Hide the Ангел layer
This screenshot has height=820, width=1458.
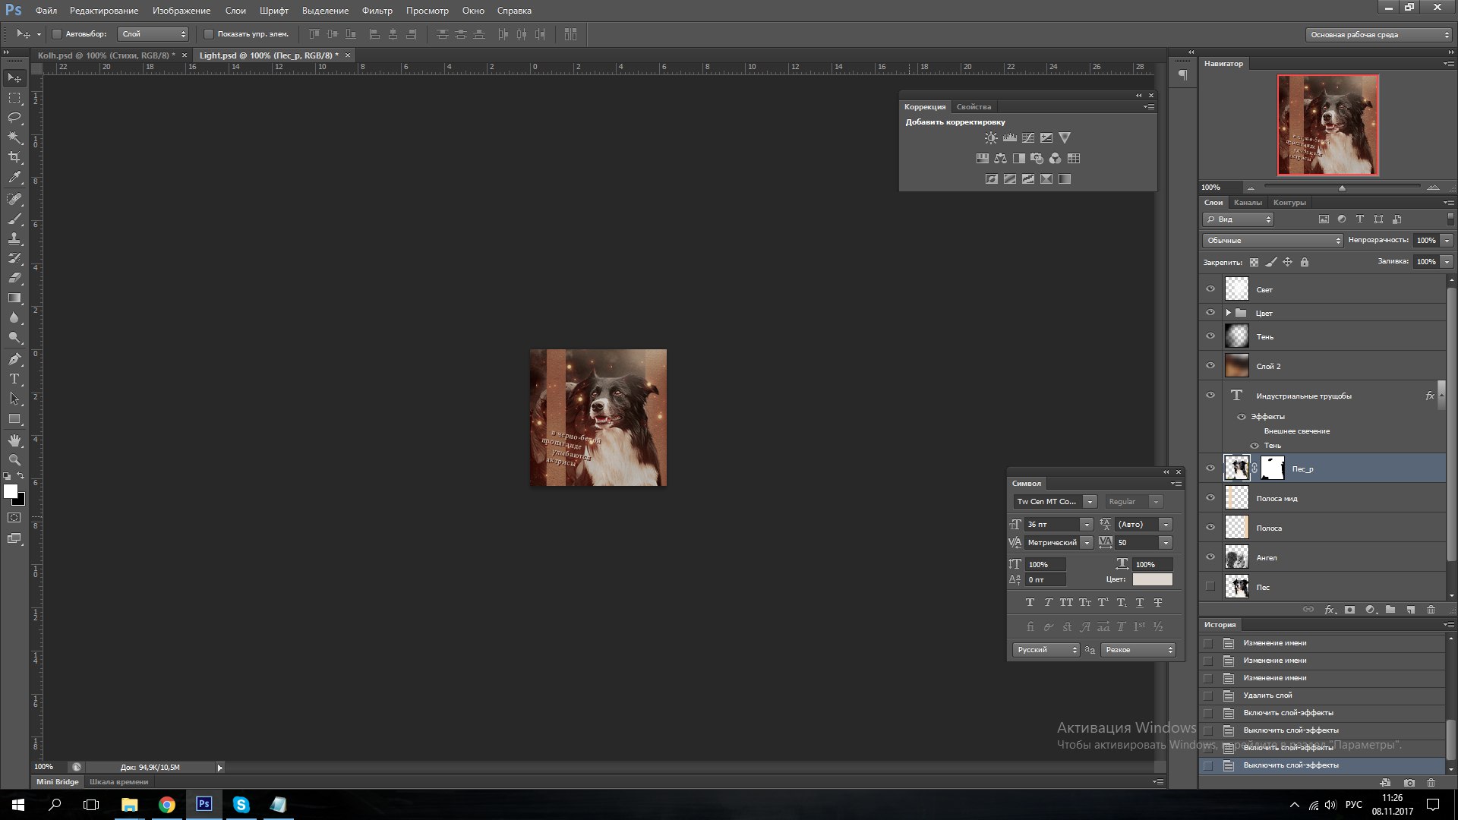coord(1210,557)
